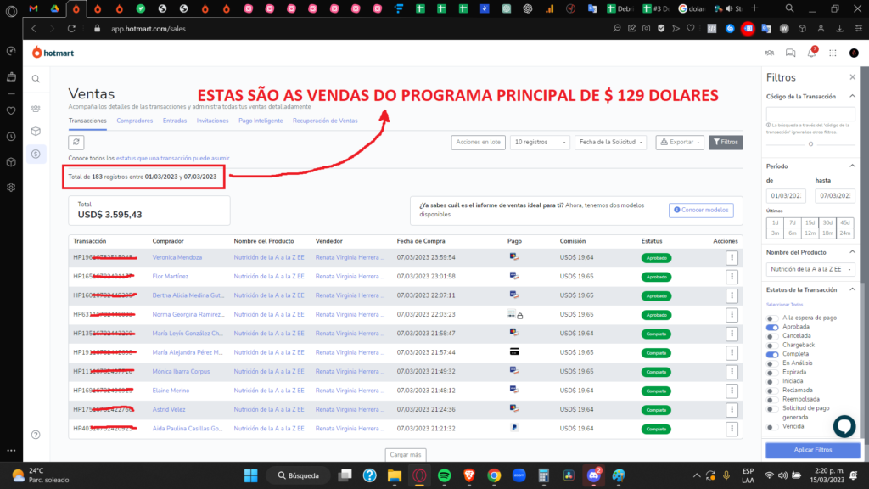Viewport: 869px width, 489px height.
Task: Click the 'hasta' end date field
Action: pyautogui.click(x=835, y=196)
